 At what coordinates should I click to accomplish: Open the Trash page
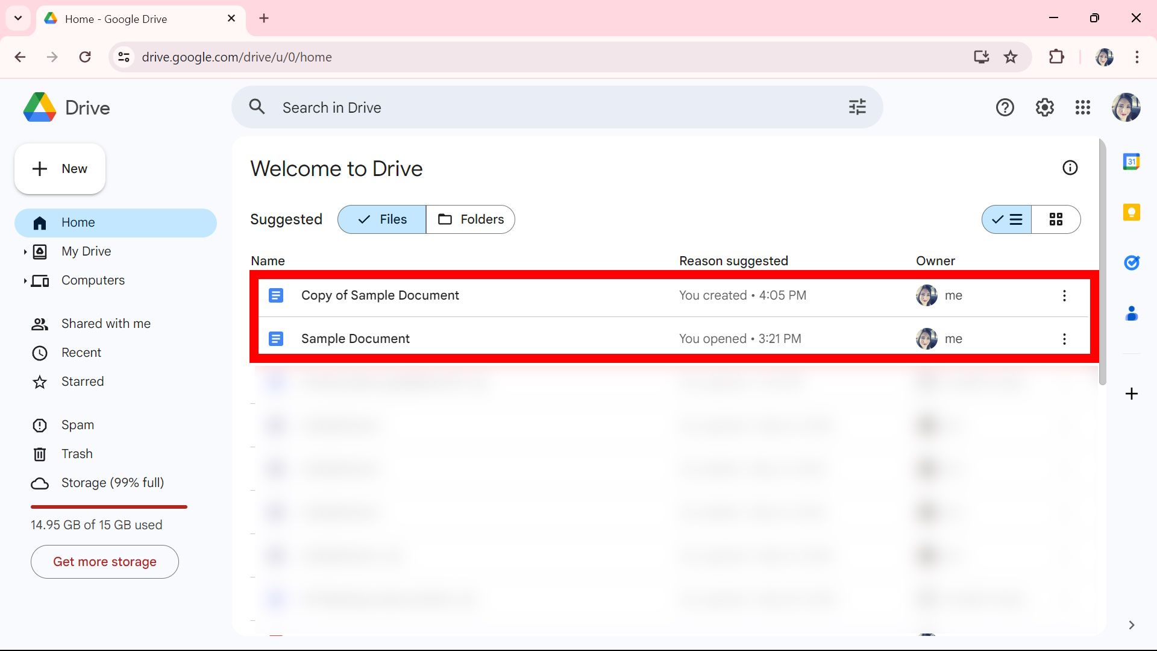77,454
